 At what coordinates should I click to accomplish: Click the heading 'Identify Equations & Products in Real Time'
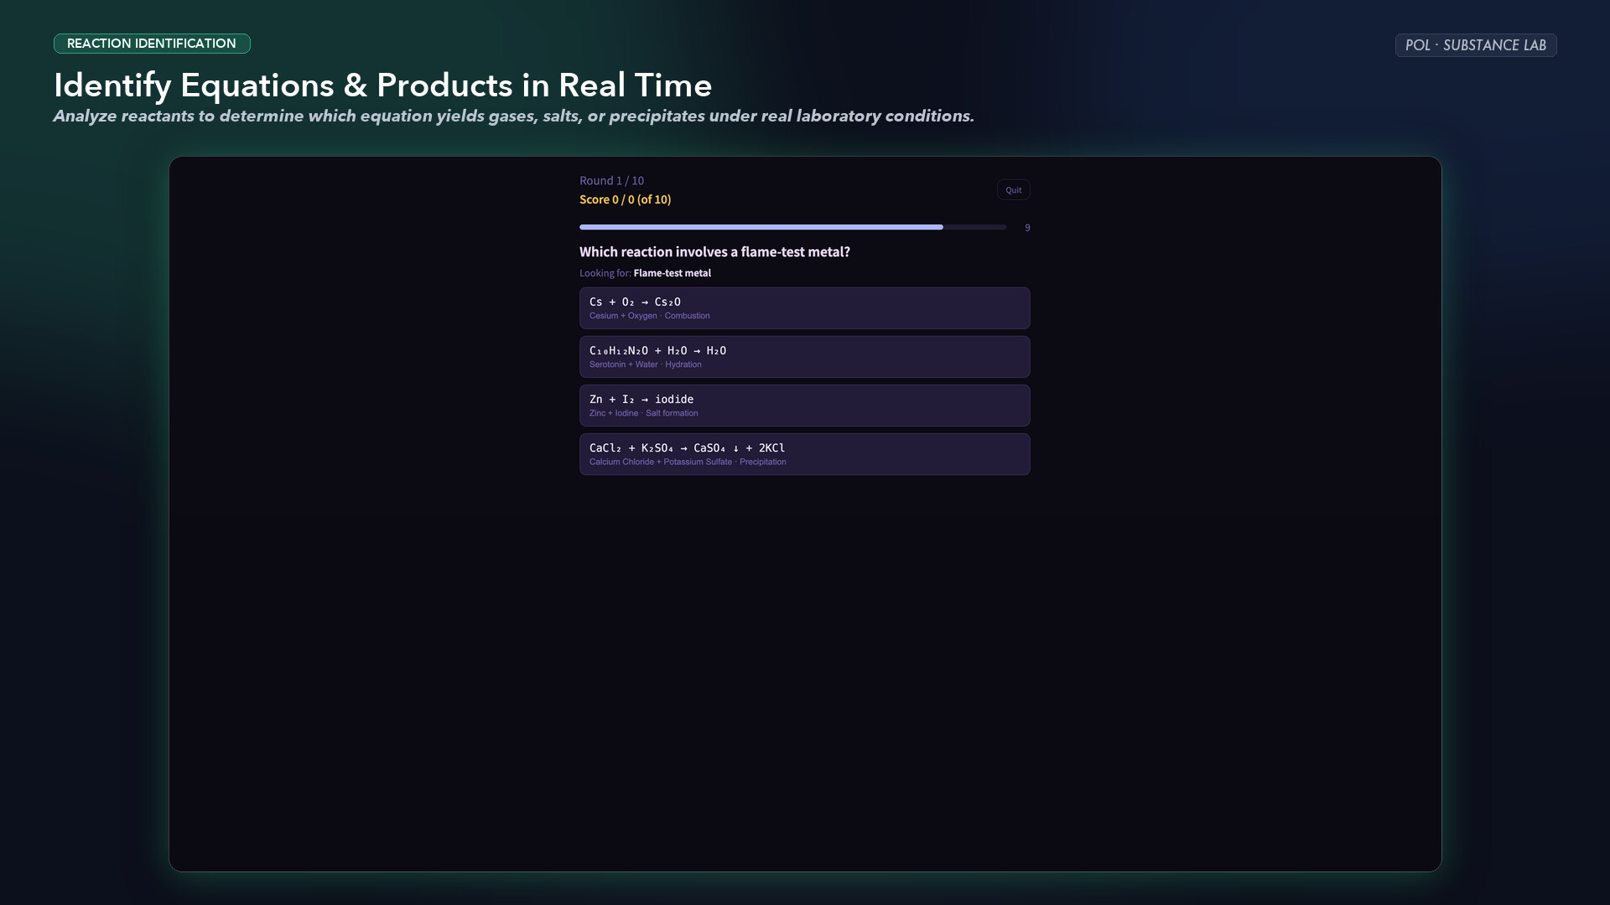(382, 85)
